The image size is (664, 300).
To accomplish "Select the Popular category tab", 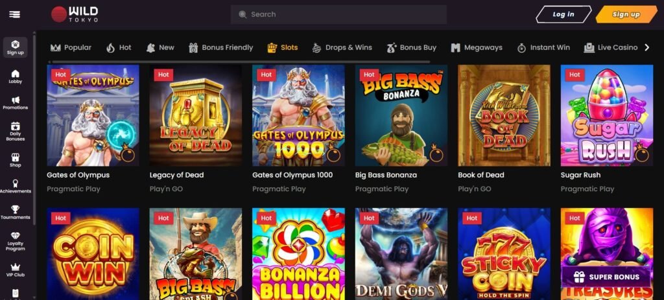I will [x=71, y=47].
